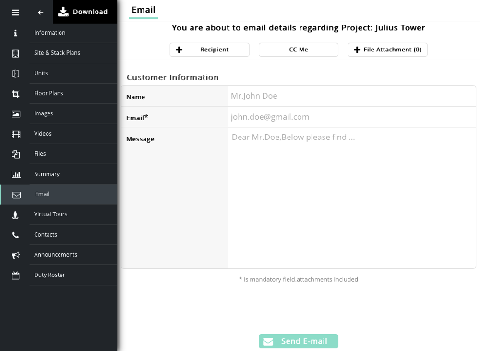The width and height of the screenshot is (480, 351).
Task: Click the hamburger menu icon
Action: pos(15,13)
